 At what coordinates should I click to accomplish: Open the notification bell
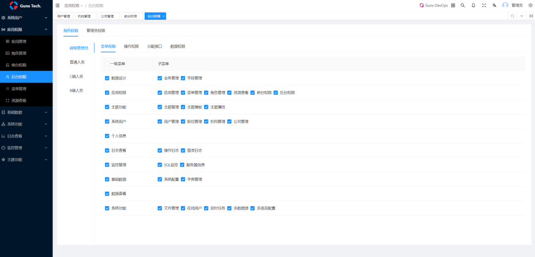pyautogui.click(x=473, y=5)
